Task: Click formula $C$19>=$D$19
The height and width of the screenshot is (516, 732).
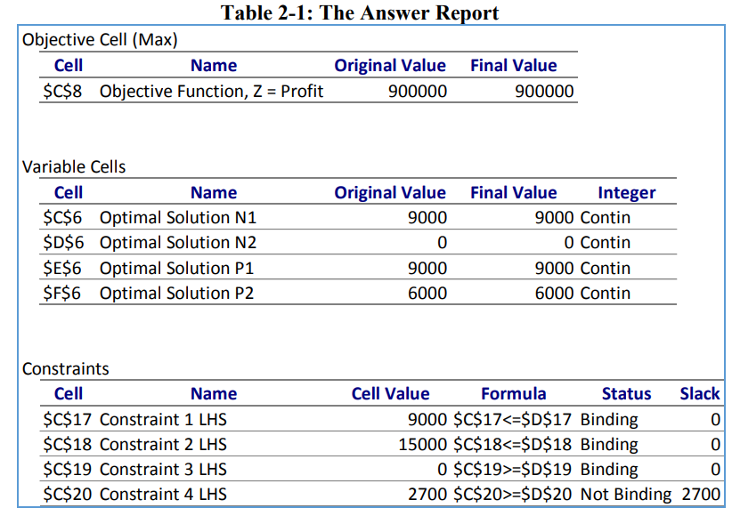Action: tap(513, 469)
